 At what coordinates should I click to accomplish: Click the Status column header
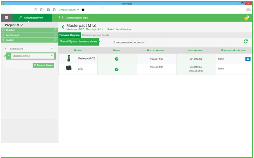116,50
